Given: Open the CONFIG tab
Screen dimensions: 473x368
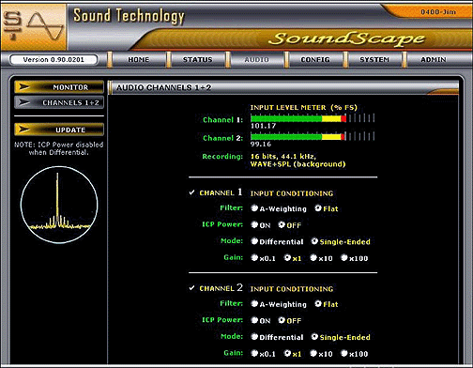Looking at the screenshot, I should click(x=315, y=59).
